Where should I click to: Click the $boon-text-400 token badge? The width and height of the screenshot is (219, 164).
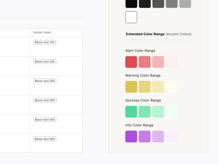(45, 100)
